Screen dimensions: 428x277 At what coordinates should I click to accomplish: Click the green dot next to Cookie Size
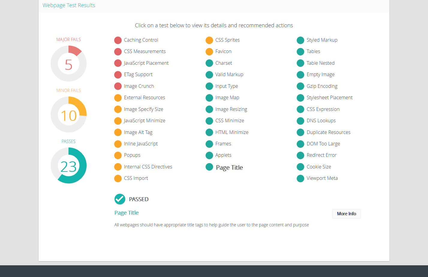[301, 167]
